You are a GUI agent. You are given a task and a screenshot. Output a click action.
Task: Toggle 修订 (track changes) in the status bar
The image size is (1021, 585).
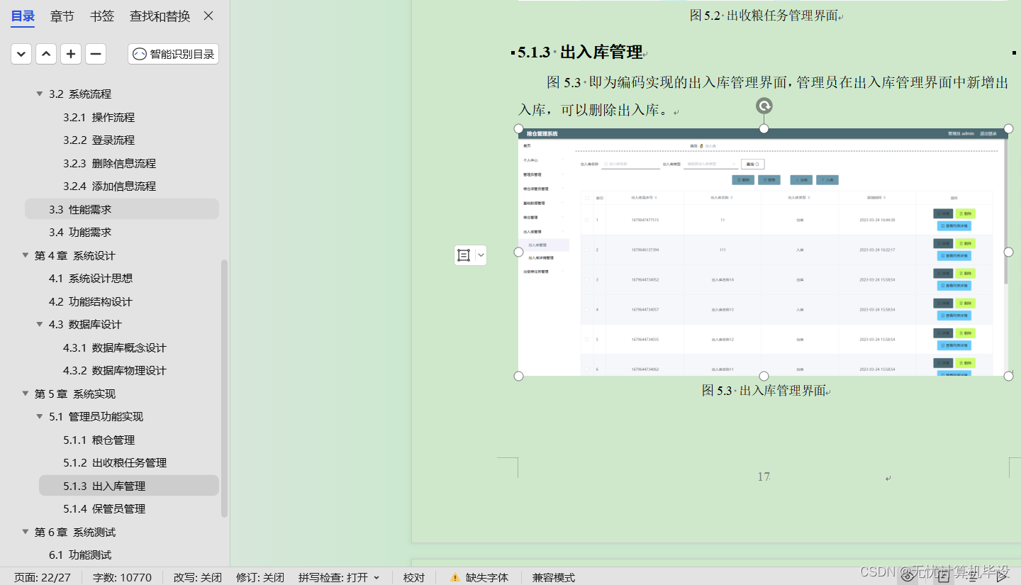click(260, 577)
